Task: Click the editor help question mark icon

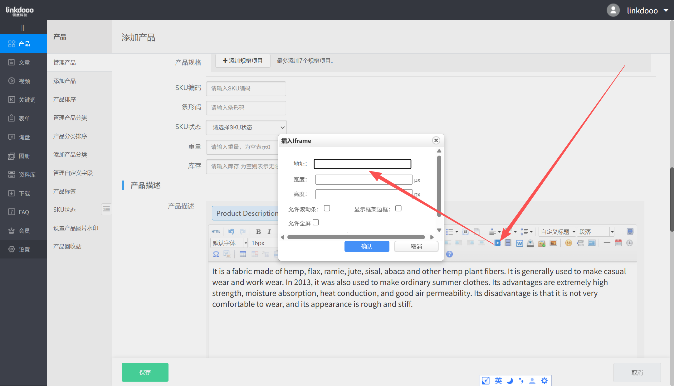Action: point(449,254)
